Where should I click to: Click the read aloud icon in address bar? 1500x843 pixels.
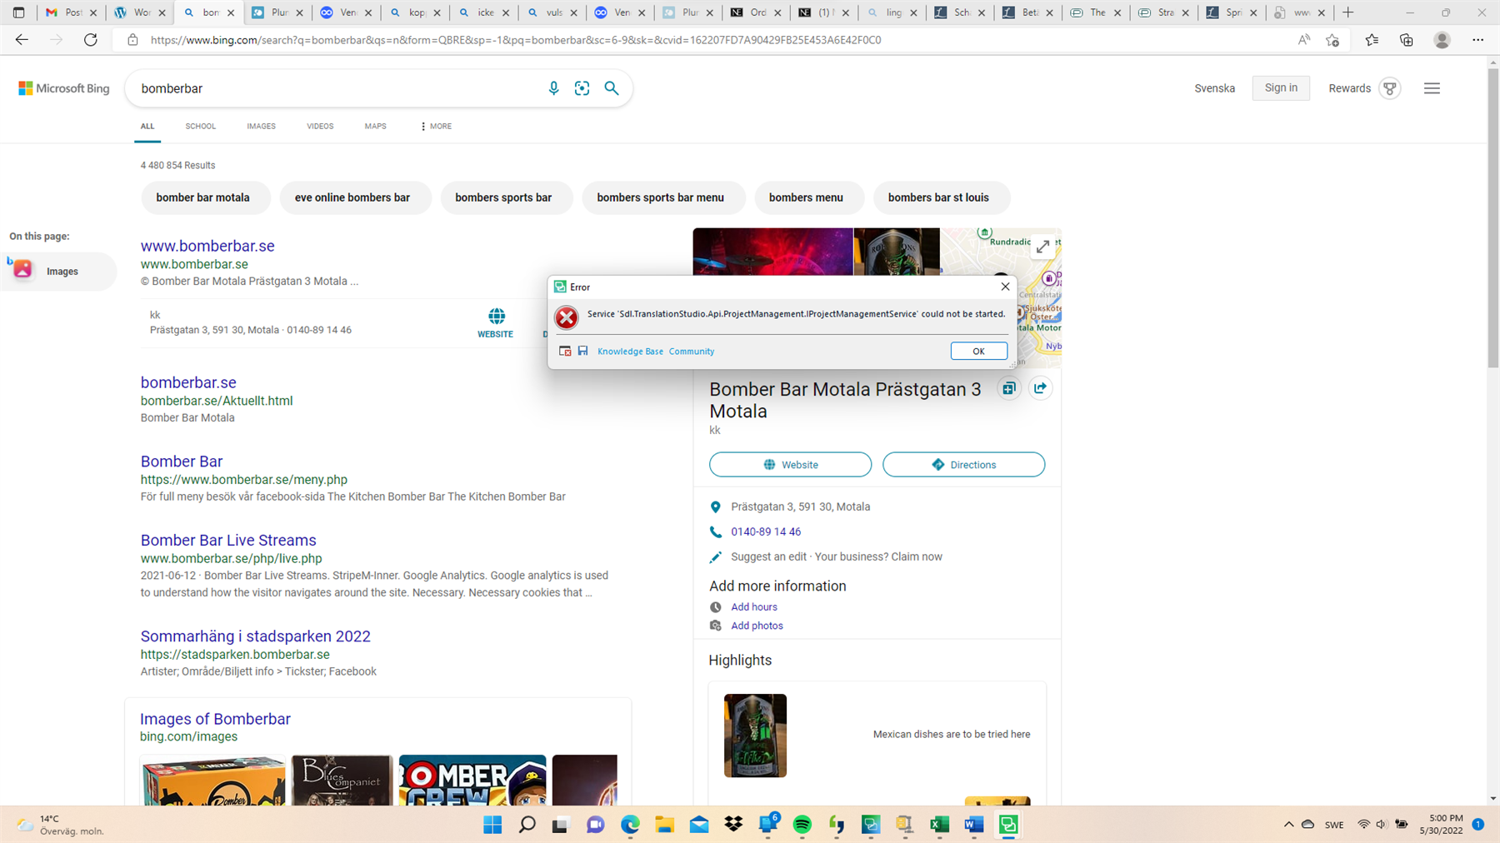coord(1304,39)
